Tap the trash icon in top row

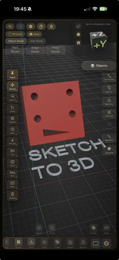point(51,27)
